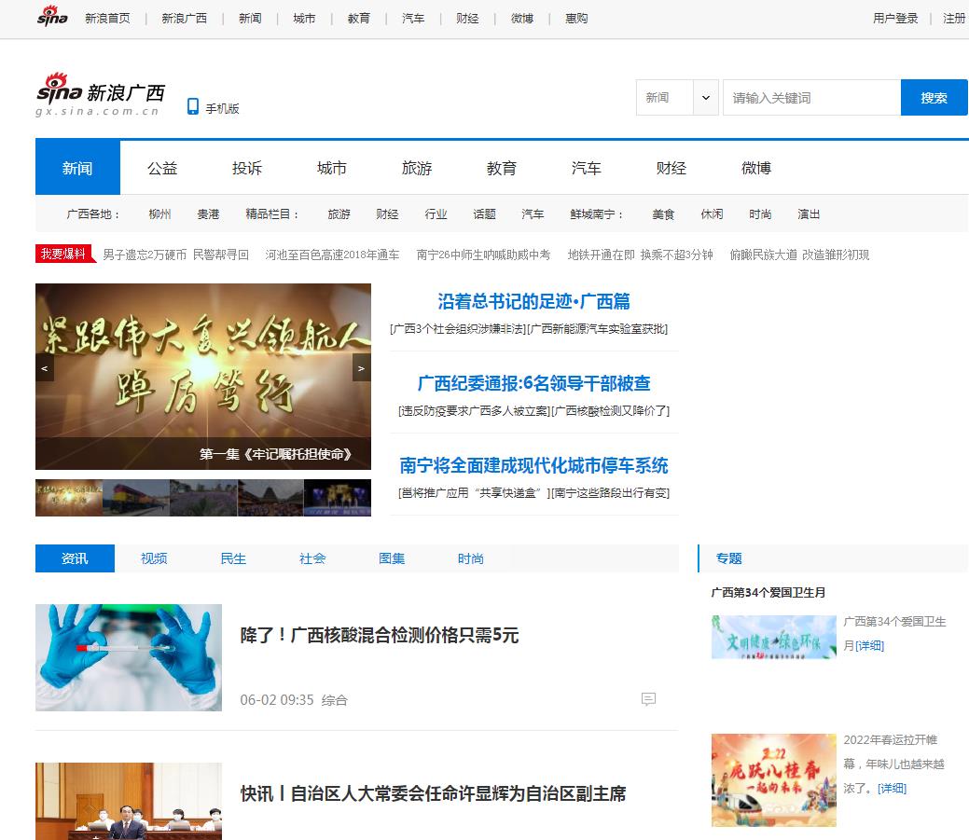The height and width of the screenshot is (840, 969).
Task: Select the 微博 main navigation tab
Action: (756, 168)
